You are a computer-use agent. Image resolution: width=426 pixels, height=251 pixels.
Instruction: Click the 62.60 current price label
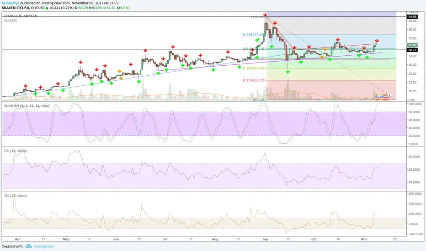[412, 45]
